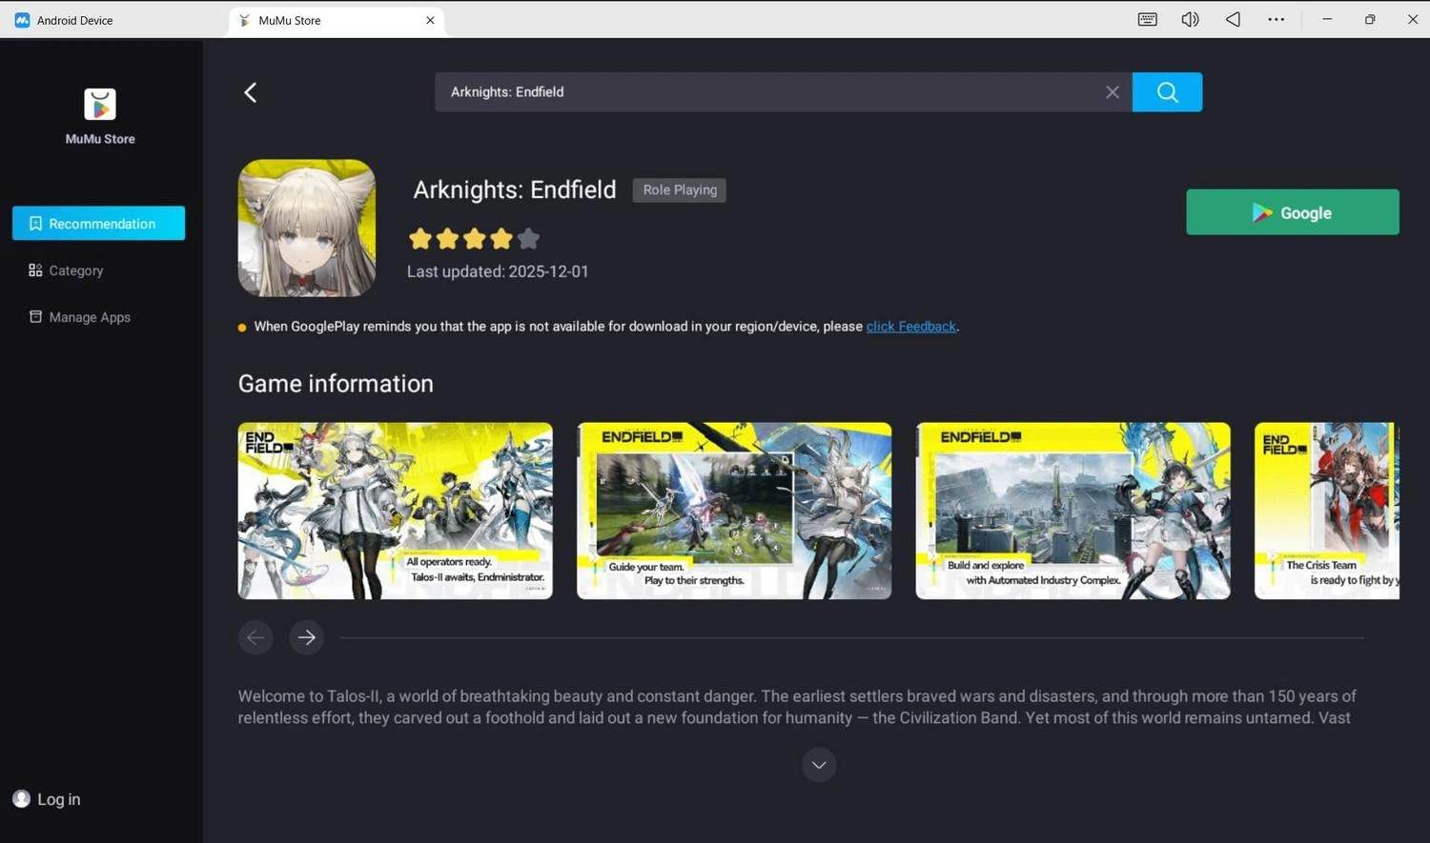Select the MuMu Store tab
Viewport: 1430px width, 843px height.
(x=289, y=19)
